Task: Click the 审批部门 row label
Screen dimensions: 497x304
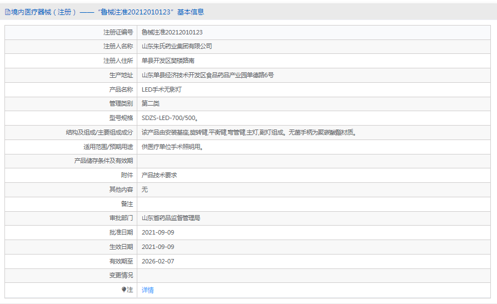Action: pos(121,218)
